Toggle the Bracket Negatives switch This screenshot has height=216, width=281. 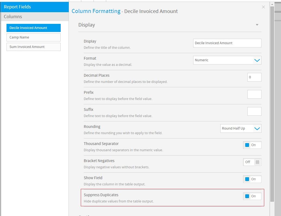252,162
